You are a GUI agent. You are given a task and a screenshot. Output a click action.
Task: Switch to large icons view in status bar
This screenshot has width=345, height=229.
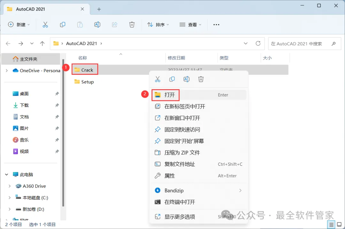pyautogui.click(x=339, y=225)
